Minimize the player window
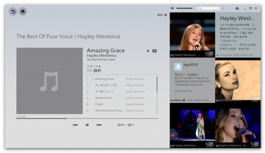 point(245,9)
